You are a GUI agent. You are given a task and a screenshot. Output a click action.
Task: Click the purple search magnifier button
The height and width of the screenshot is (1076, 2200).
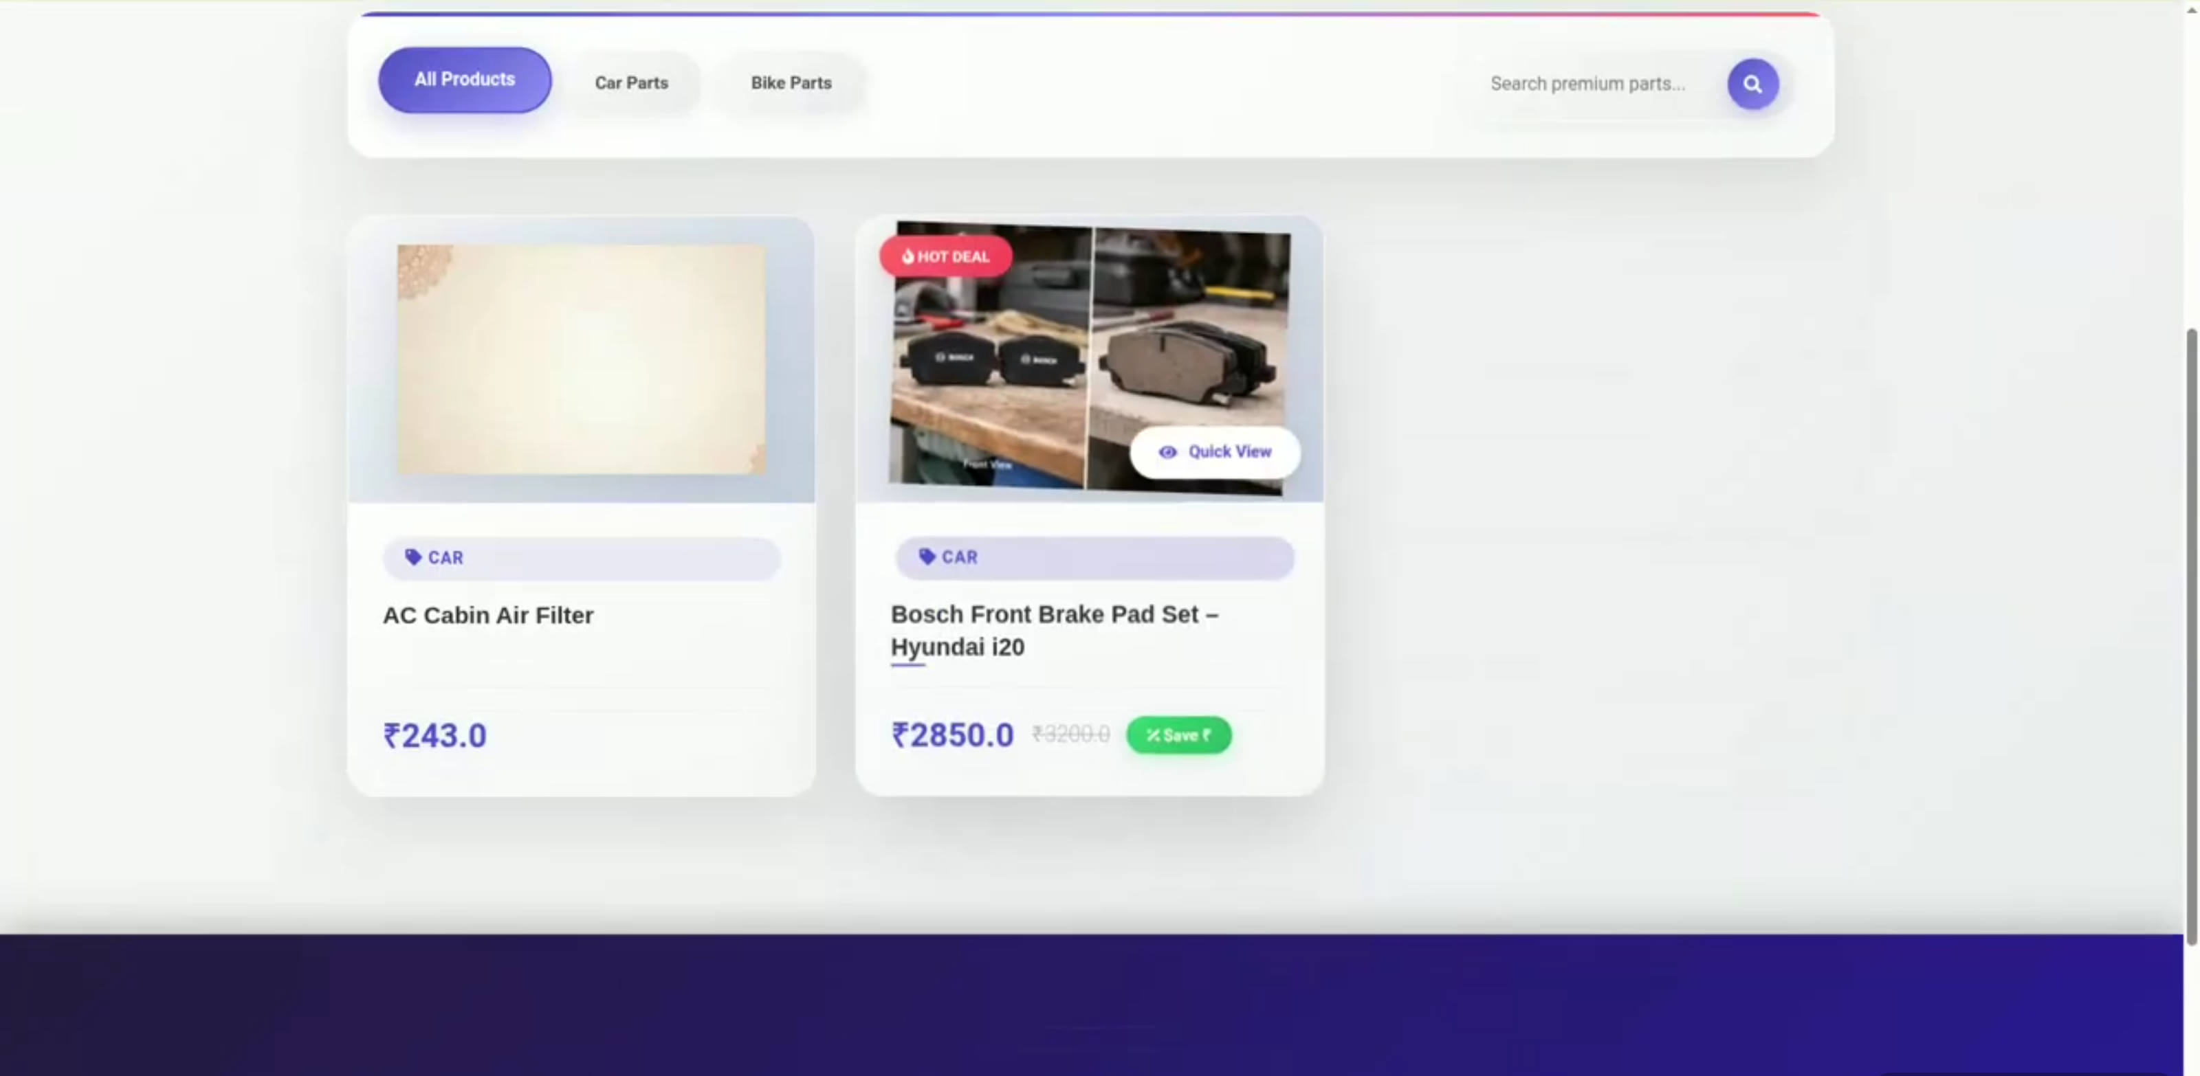(1752, 84)
